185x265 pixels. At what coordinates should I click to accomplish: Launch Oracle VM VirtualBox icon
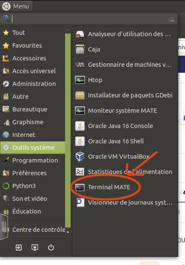pyautogui.click(x=80, y=157)
